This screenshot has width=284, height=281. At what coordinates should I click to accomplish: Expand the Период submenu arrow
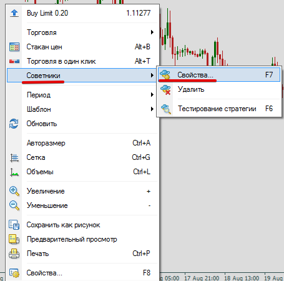tap(152, 95)
